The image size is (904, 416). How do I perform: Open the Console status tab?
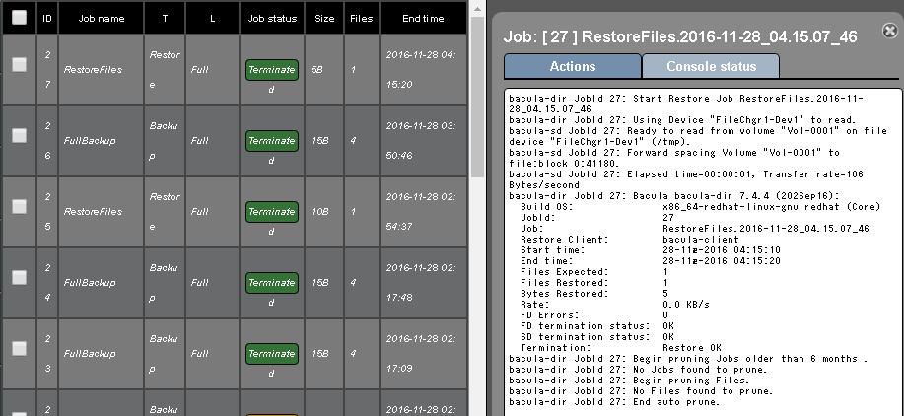pos(711,66)
